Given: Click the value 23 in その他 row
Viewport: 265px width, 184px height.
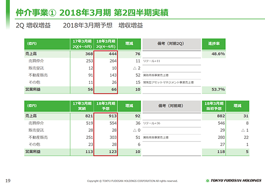Looking at the screenshot, I should pos(90,144).
